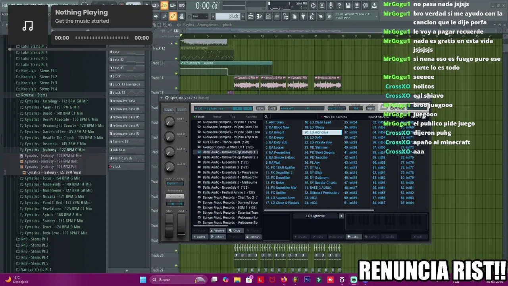Open File Explorer from the taskbar

coord(237,280)
